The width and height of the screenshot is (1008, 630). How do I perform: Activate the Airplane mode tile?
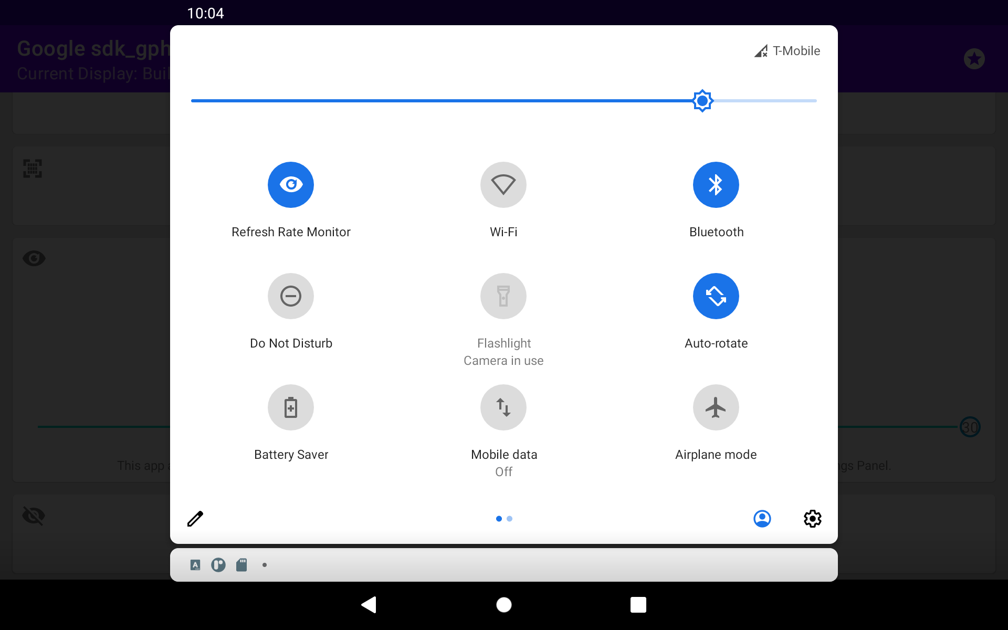click(x=716, y=407)
